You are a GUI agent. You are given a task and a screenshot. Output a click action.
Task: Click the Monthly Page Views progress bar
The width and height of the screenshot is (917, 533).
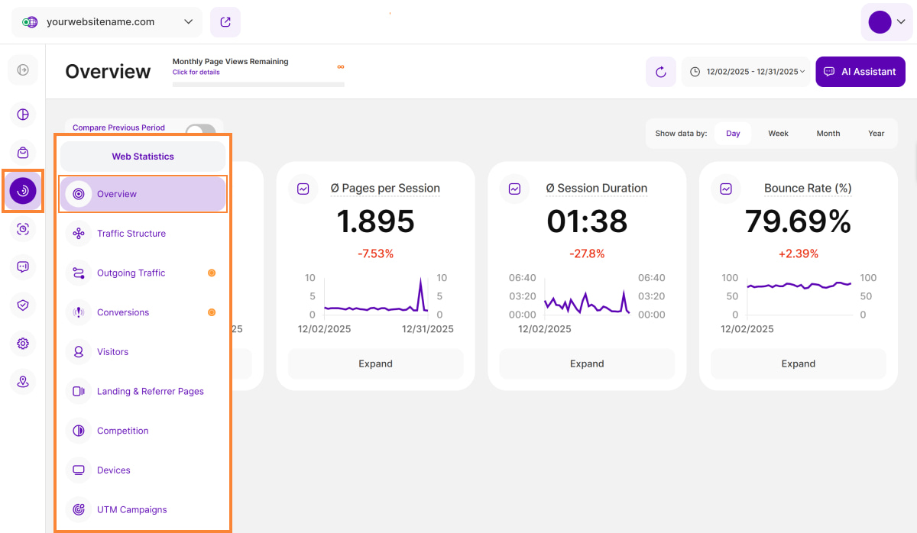tap(258, 84)
